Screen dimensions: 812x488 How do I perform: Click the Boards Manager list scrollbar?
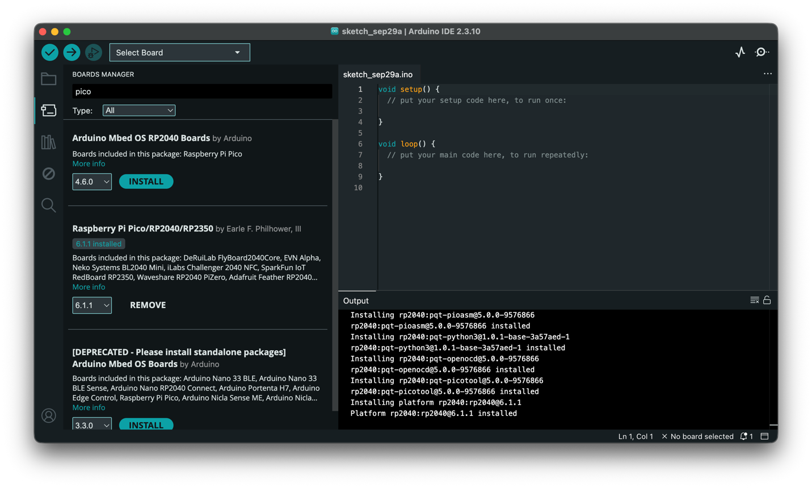pos(335,266)
